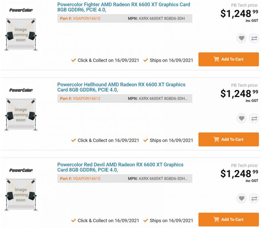Image resolution: width=262 pixels, height=229 pixels.
Task: Add Powercolor Fighter card to cart
Action: pyautogui.click(x=229, y=59)
